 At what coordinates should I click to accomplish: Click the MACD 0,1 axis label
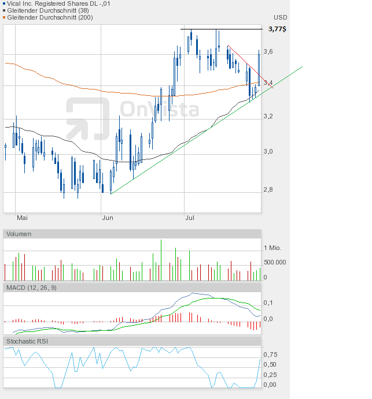268,303
